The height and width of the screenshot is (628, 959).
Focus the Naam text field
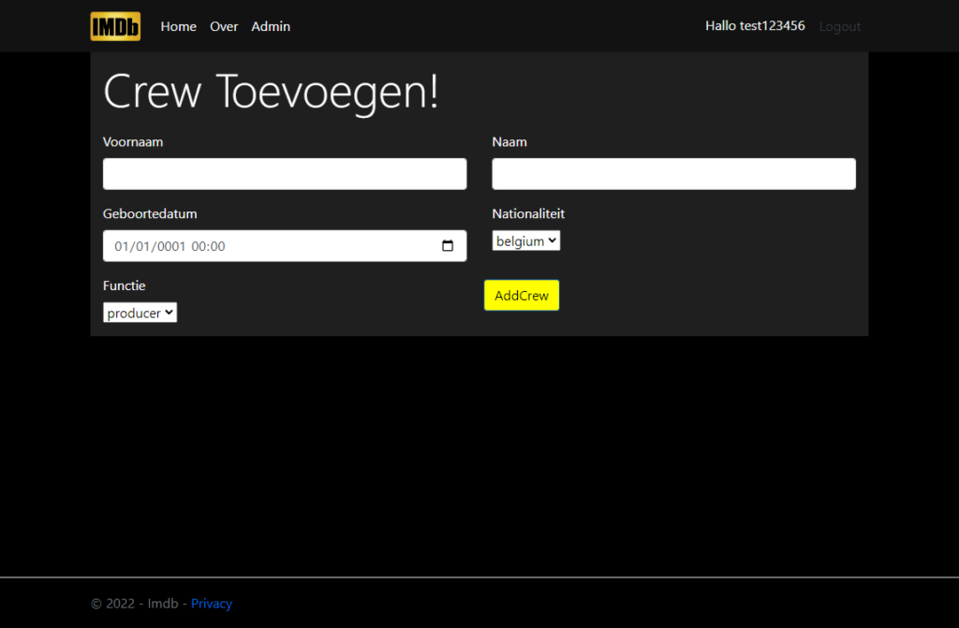pyautogui.click(x=674, y=174)
